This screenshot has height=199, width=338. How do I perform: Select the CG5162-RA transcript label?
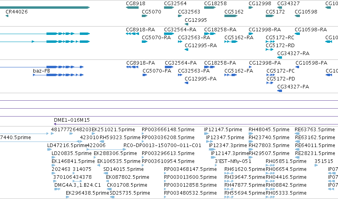click(239, 38)
